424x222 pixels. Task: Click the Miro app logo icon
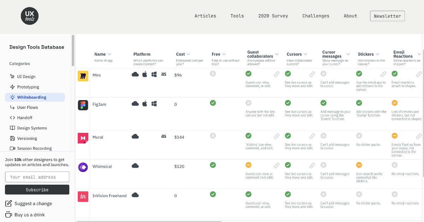click(x=83, y=76)
